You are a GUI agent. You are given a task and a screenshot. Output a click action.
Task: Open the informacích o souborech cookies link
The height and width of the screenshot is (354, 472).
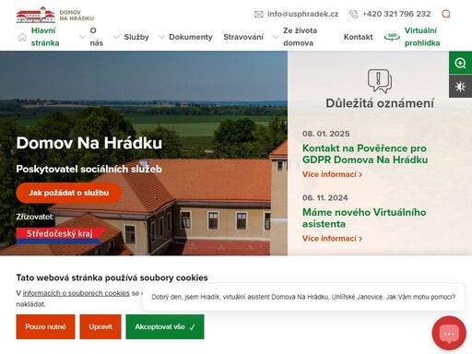[x=77, y=293]
